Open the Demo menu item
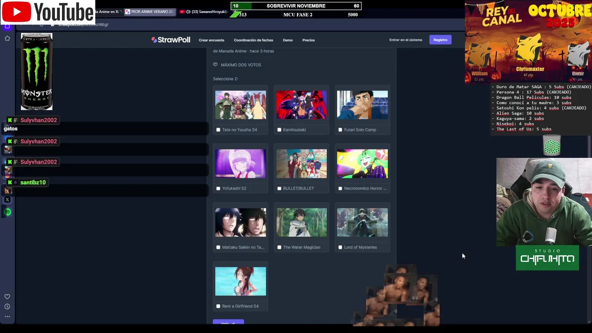Image resolution: width=592 pixels, height=333 pixels. (288, 40)
